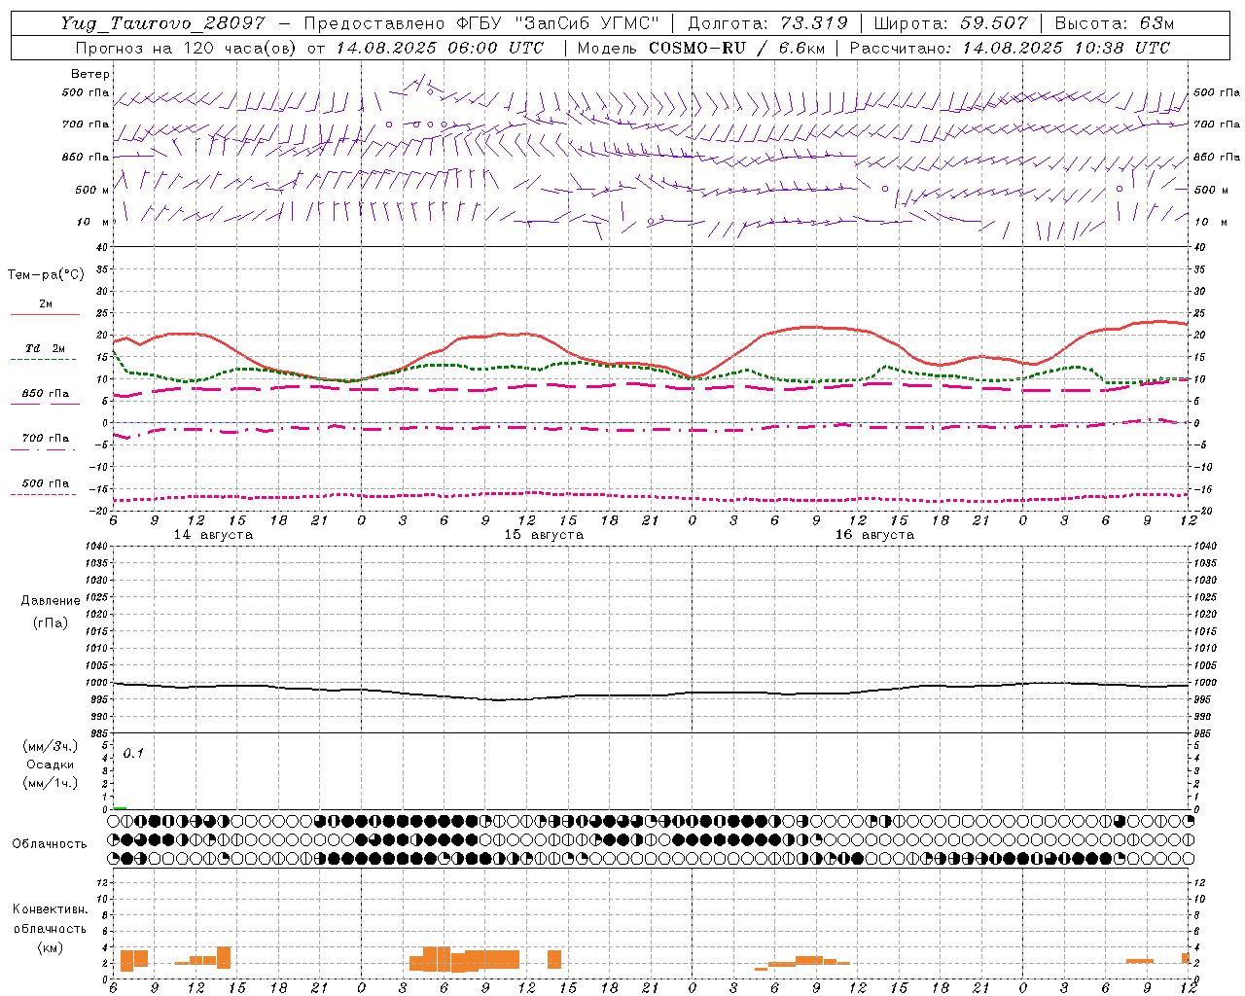This screenshot has height=996, width=1245.
Task: Select the "Тем-ра(°C)" temperature label
Action: (x=46, y=275)
